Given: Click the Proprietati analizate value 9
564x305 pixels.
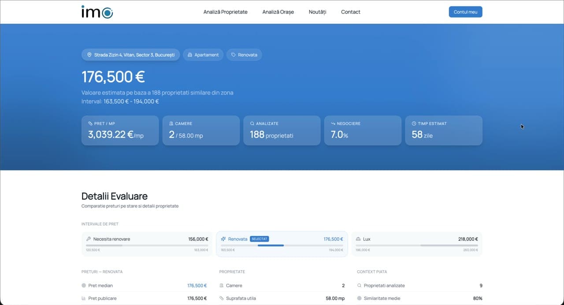Looking at the screenshot, I should [481, 286].
